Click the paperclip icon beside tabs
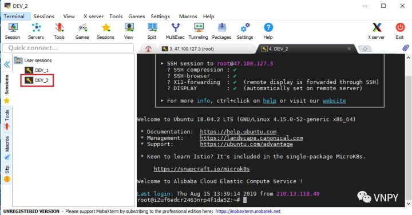The height and width of the screenshot is (215, 412). pyautogui.click(x=406, y=48)
